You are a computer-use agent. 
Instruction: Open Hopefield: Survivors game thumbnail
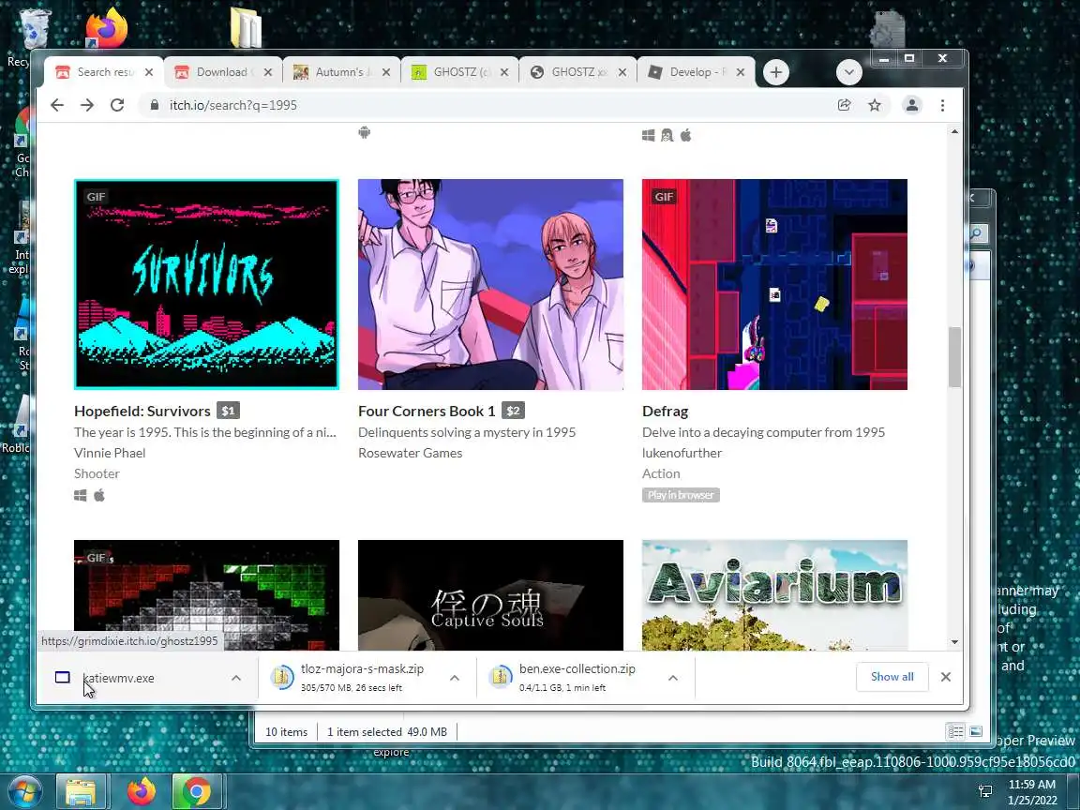pos(206,284)
